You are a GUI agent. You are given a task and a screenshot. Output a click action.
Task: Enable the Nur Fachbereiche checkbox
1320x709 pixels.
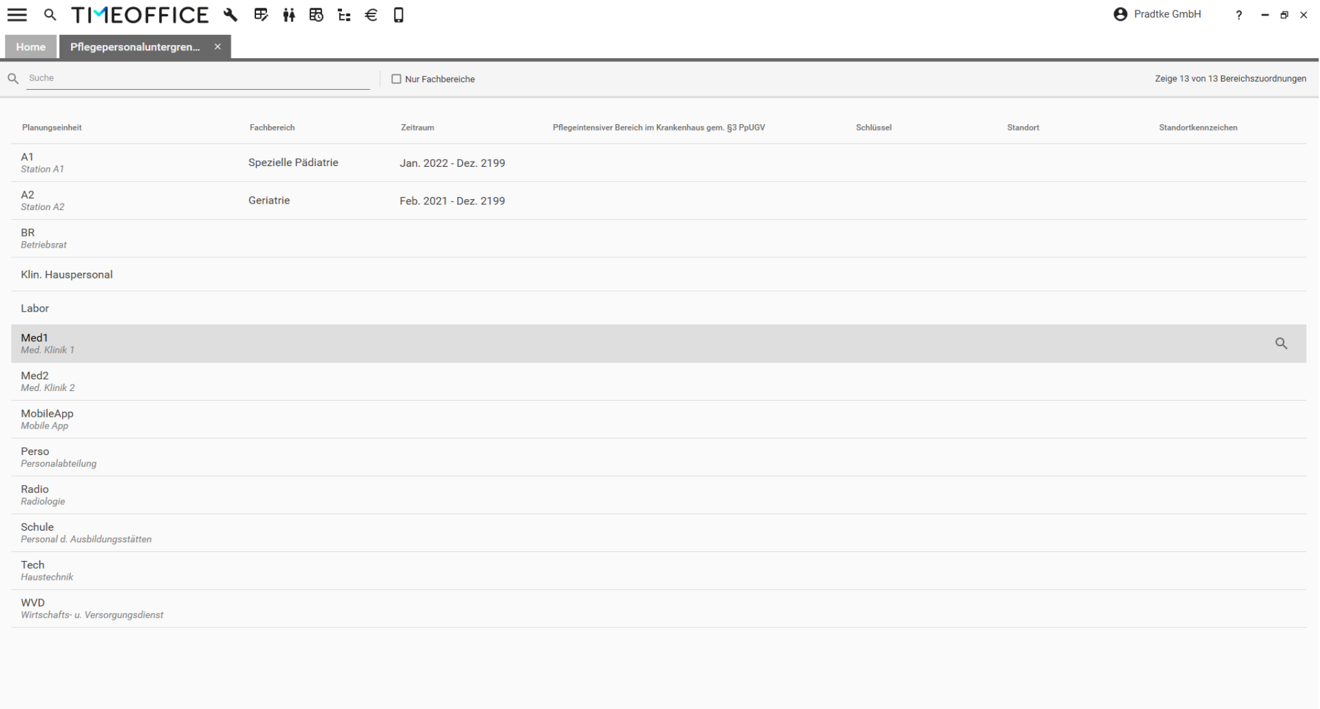click(396, 79)
